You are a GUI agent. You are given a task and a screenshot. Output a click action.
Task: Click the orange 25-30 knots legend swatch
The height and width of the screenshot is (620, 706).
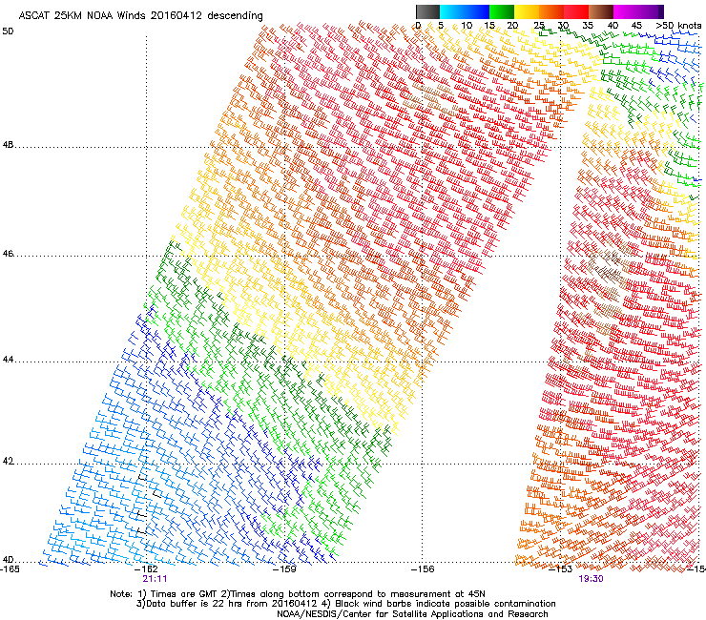pyautogui.click(x=551, y=11)
